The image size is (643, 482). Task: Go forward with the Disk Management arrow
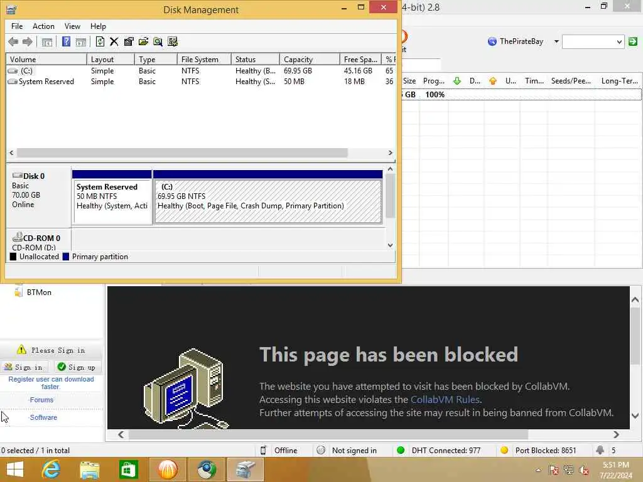click(28, 42)
